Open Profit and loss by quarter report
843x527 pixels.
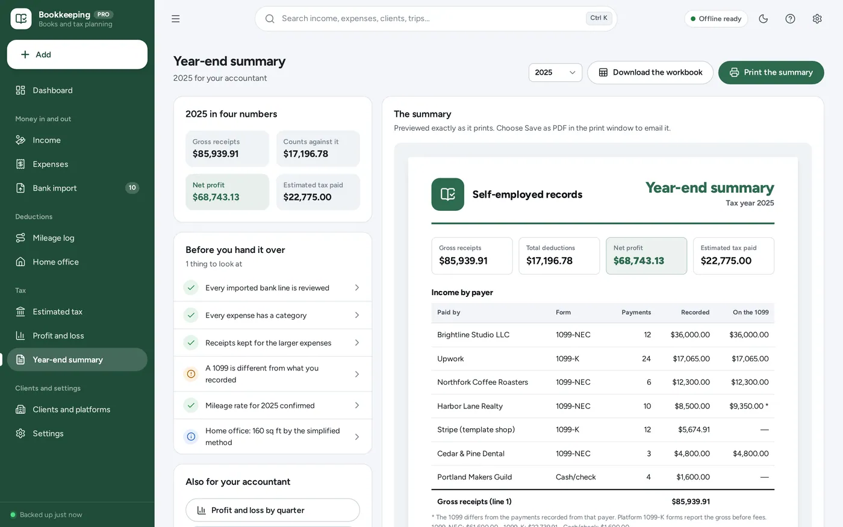[x=273, y=510]
